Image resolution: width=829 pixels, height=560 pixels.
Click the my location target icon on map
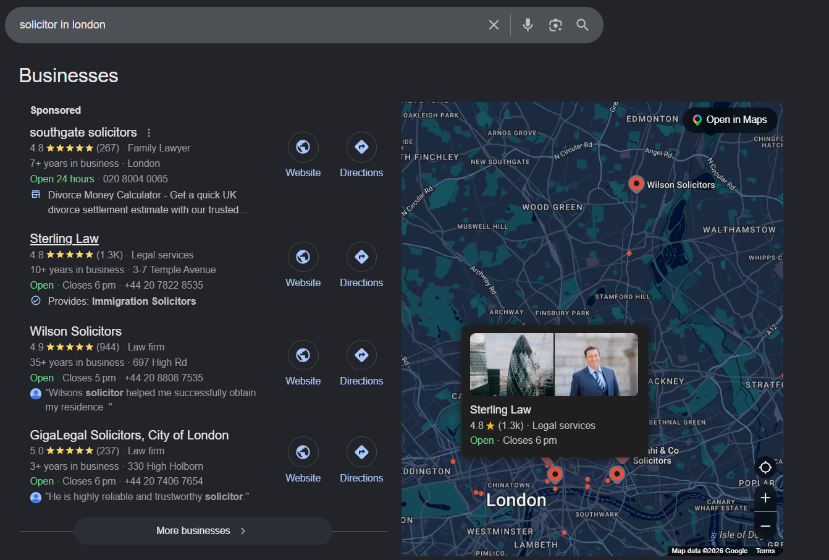[x=765, y=467]
